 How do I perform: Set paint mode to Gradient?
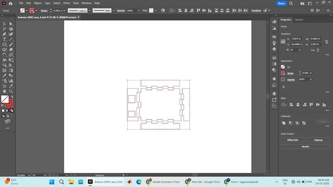(7, 110)
